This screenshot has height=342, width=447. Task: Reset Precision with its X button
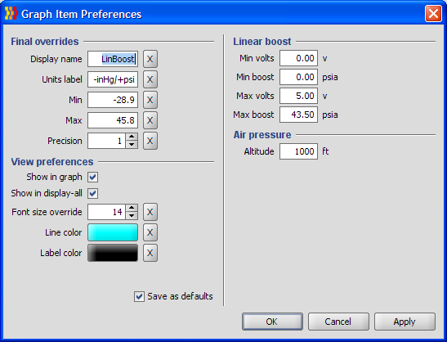pos(150,141)
